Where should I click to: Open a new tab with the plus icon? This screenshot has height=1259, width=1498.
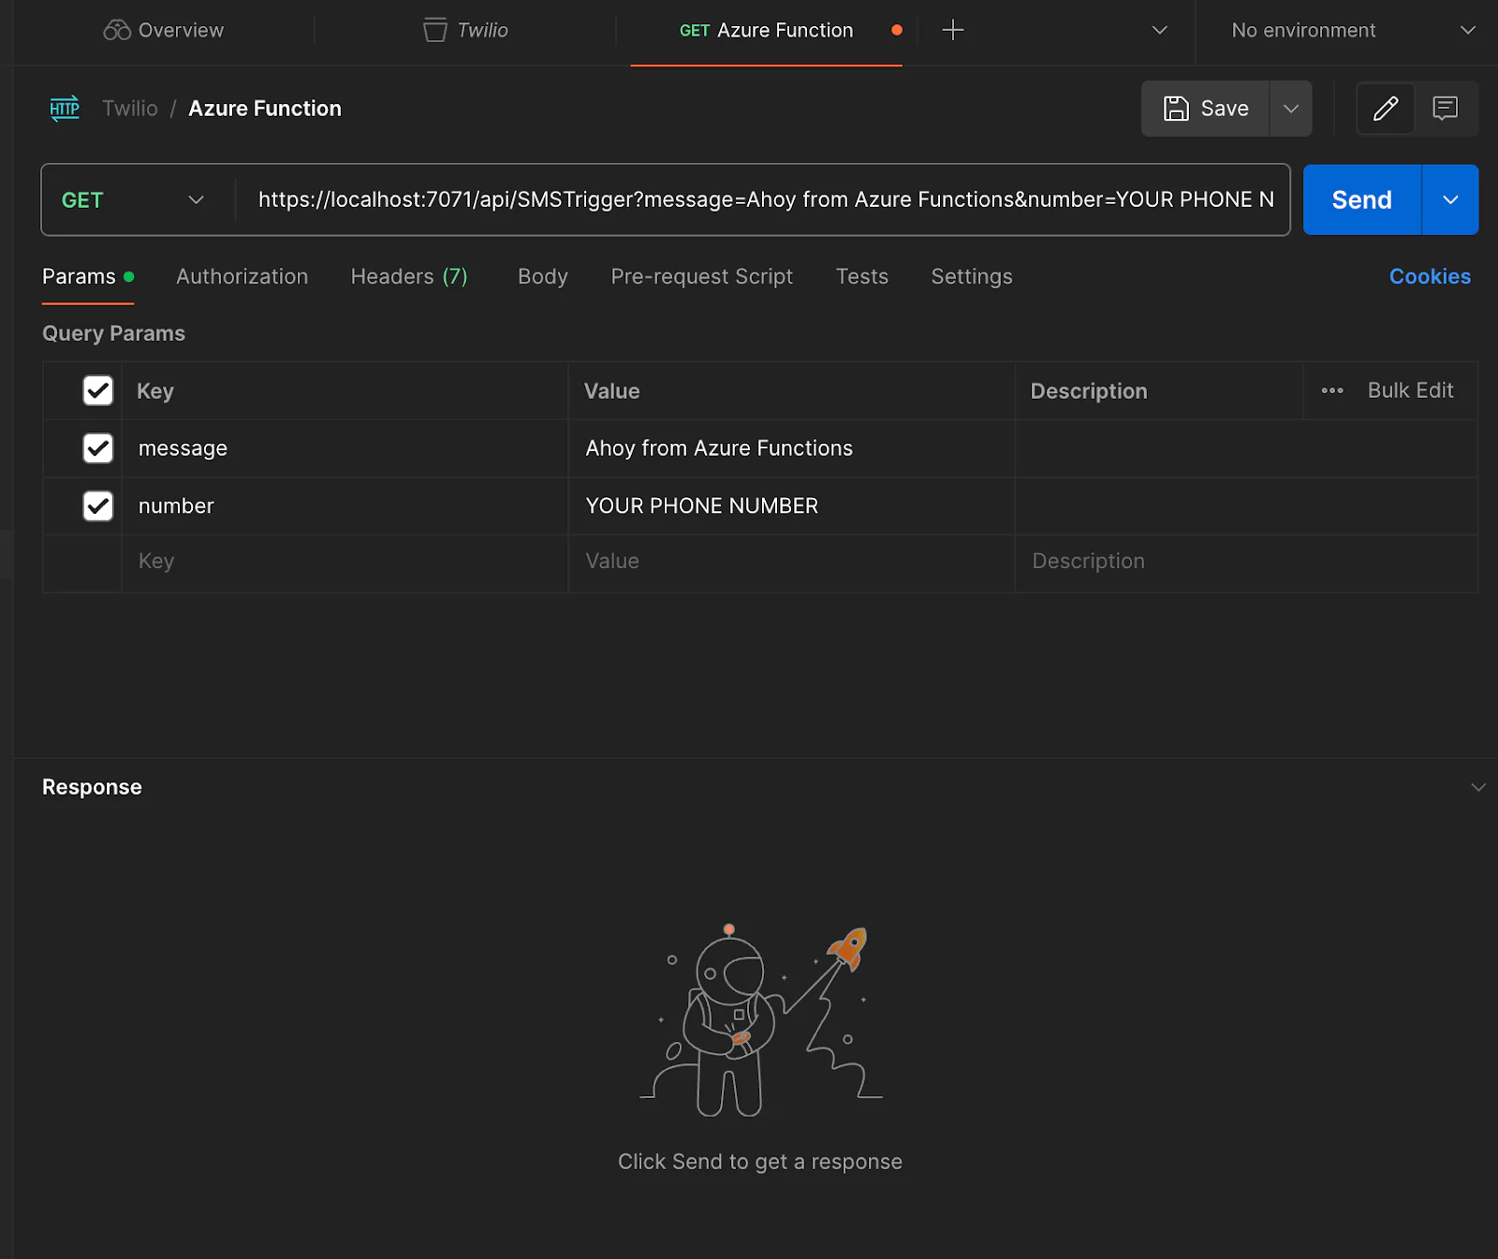pyautogui.click(x=953, y=30)
